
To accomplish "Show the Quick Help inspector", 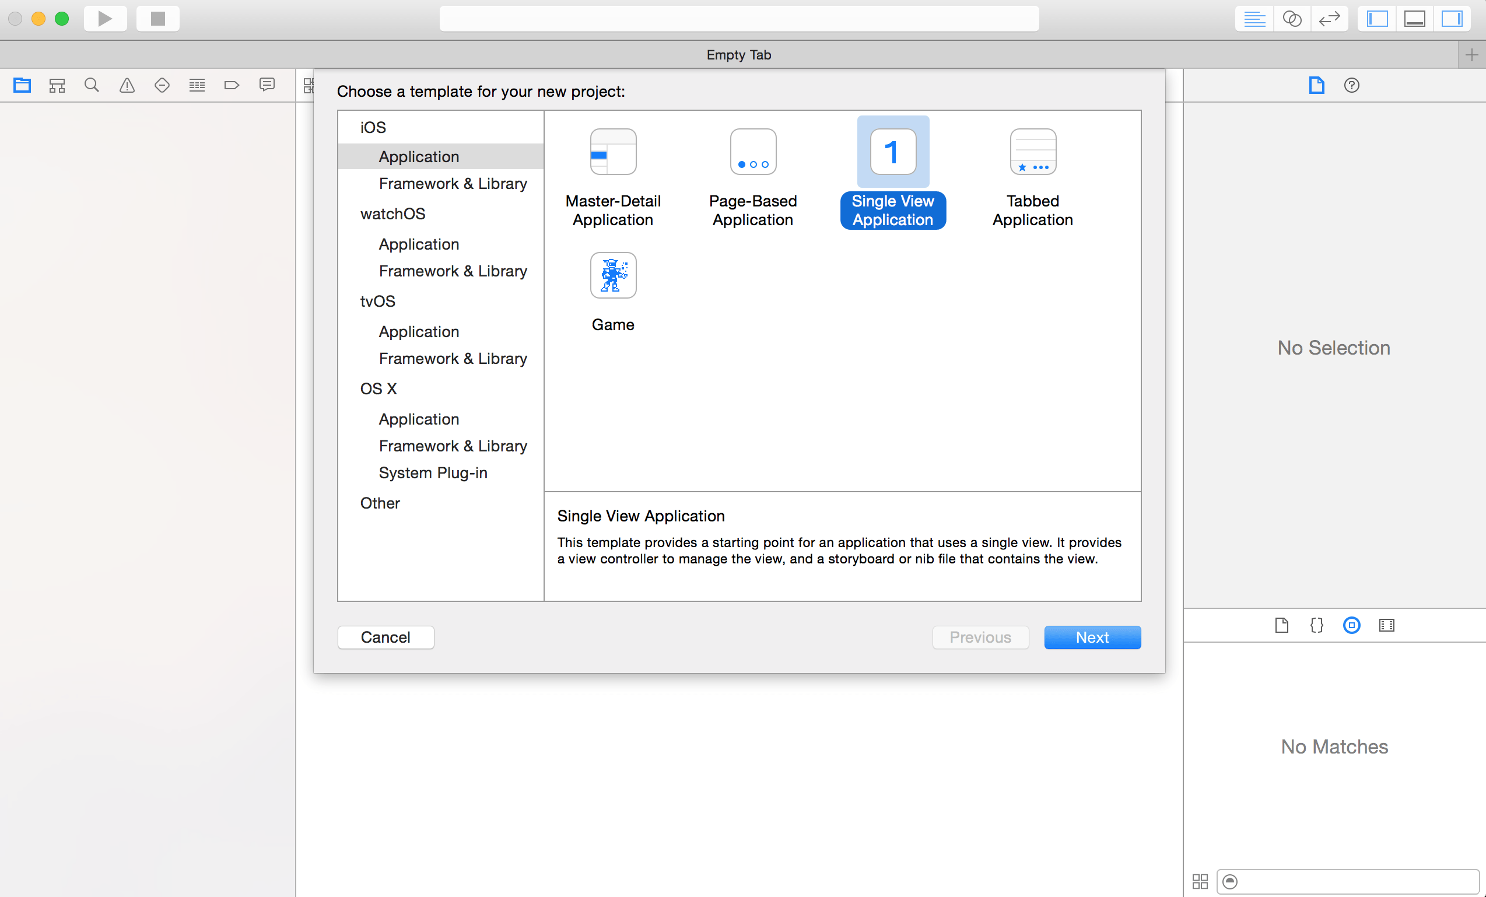I will (x=1351, y=85).
